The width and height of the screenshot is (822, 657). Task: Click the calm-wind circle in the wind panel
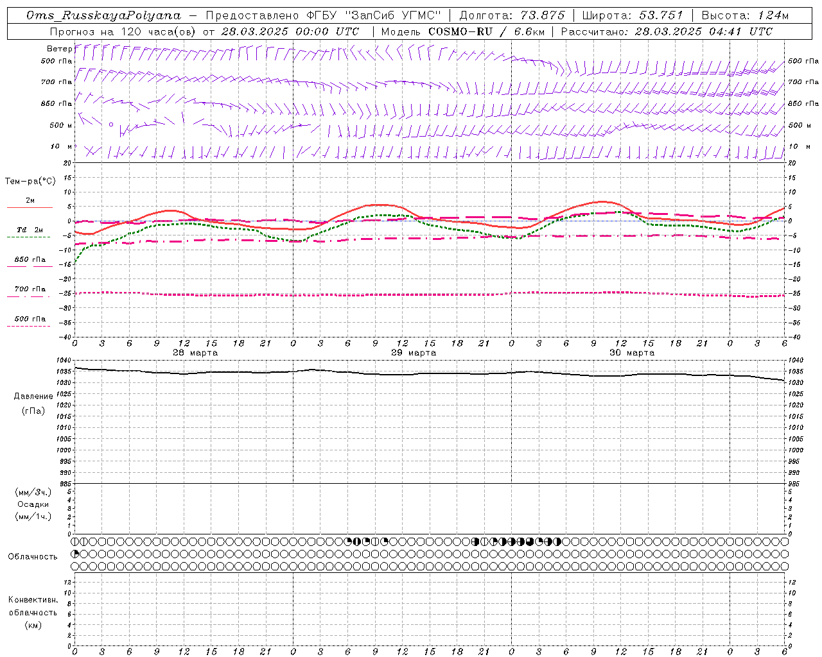coord(111,124)
